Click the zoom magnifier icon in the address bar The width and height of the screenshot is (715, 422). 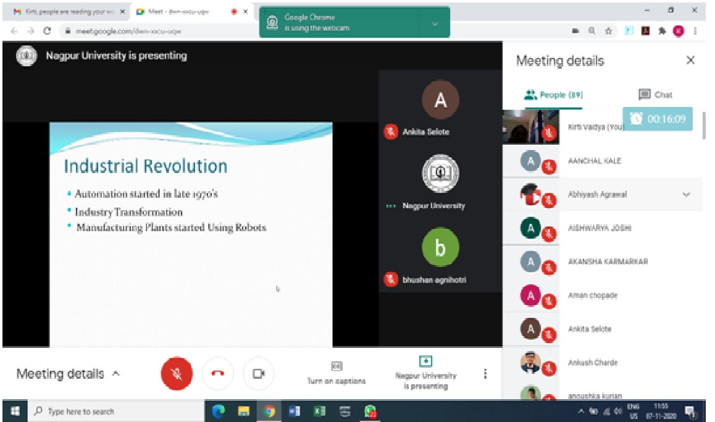pyautogui.click(x=592, y=31)
